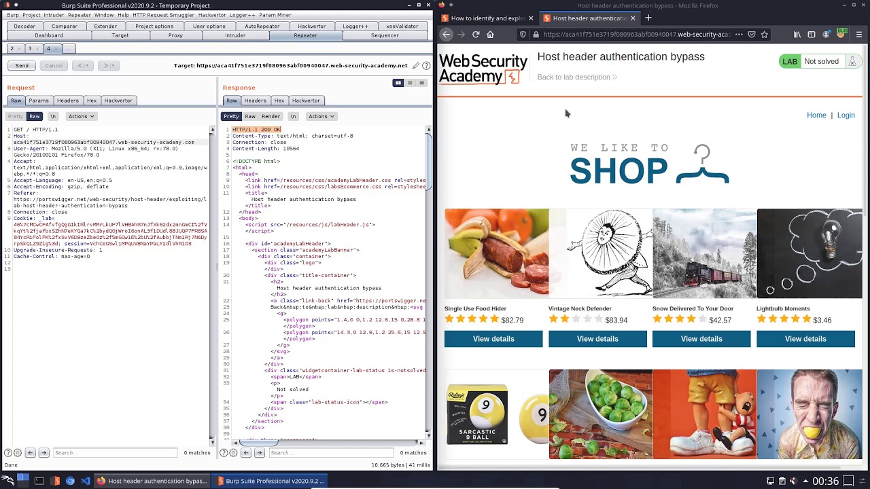This screenshot has width=870, height=489.
Task: Edit target with the pencil icon
Action: 415,66
